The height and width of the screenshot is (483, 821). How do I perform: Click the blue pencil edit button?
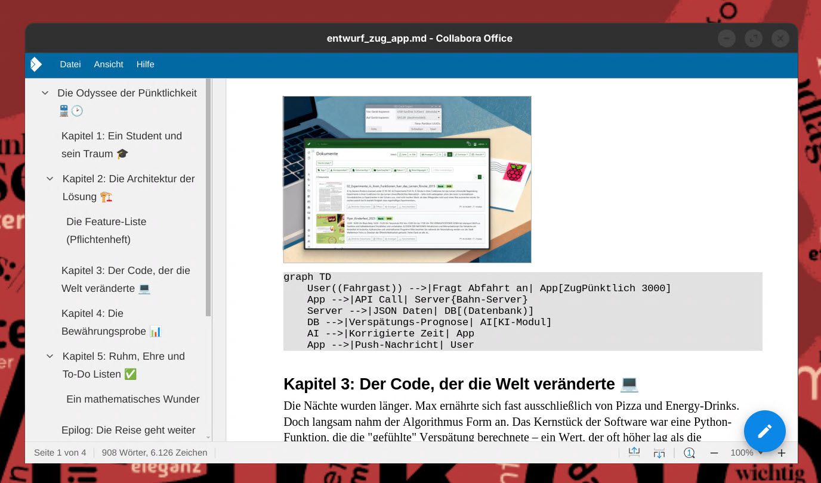coord(764,431)
